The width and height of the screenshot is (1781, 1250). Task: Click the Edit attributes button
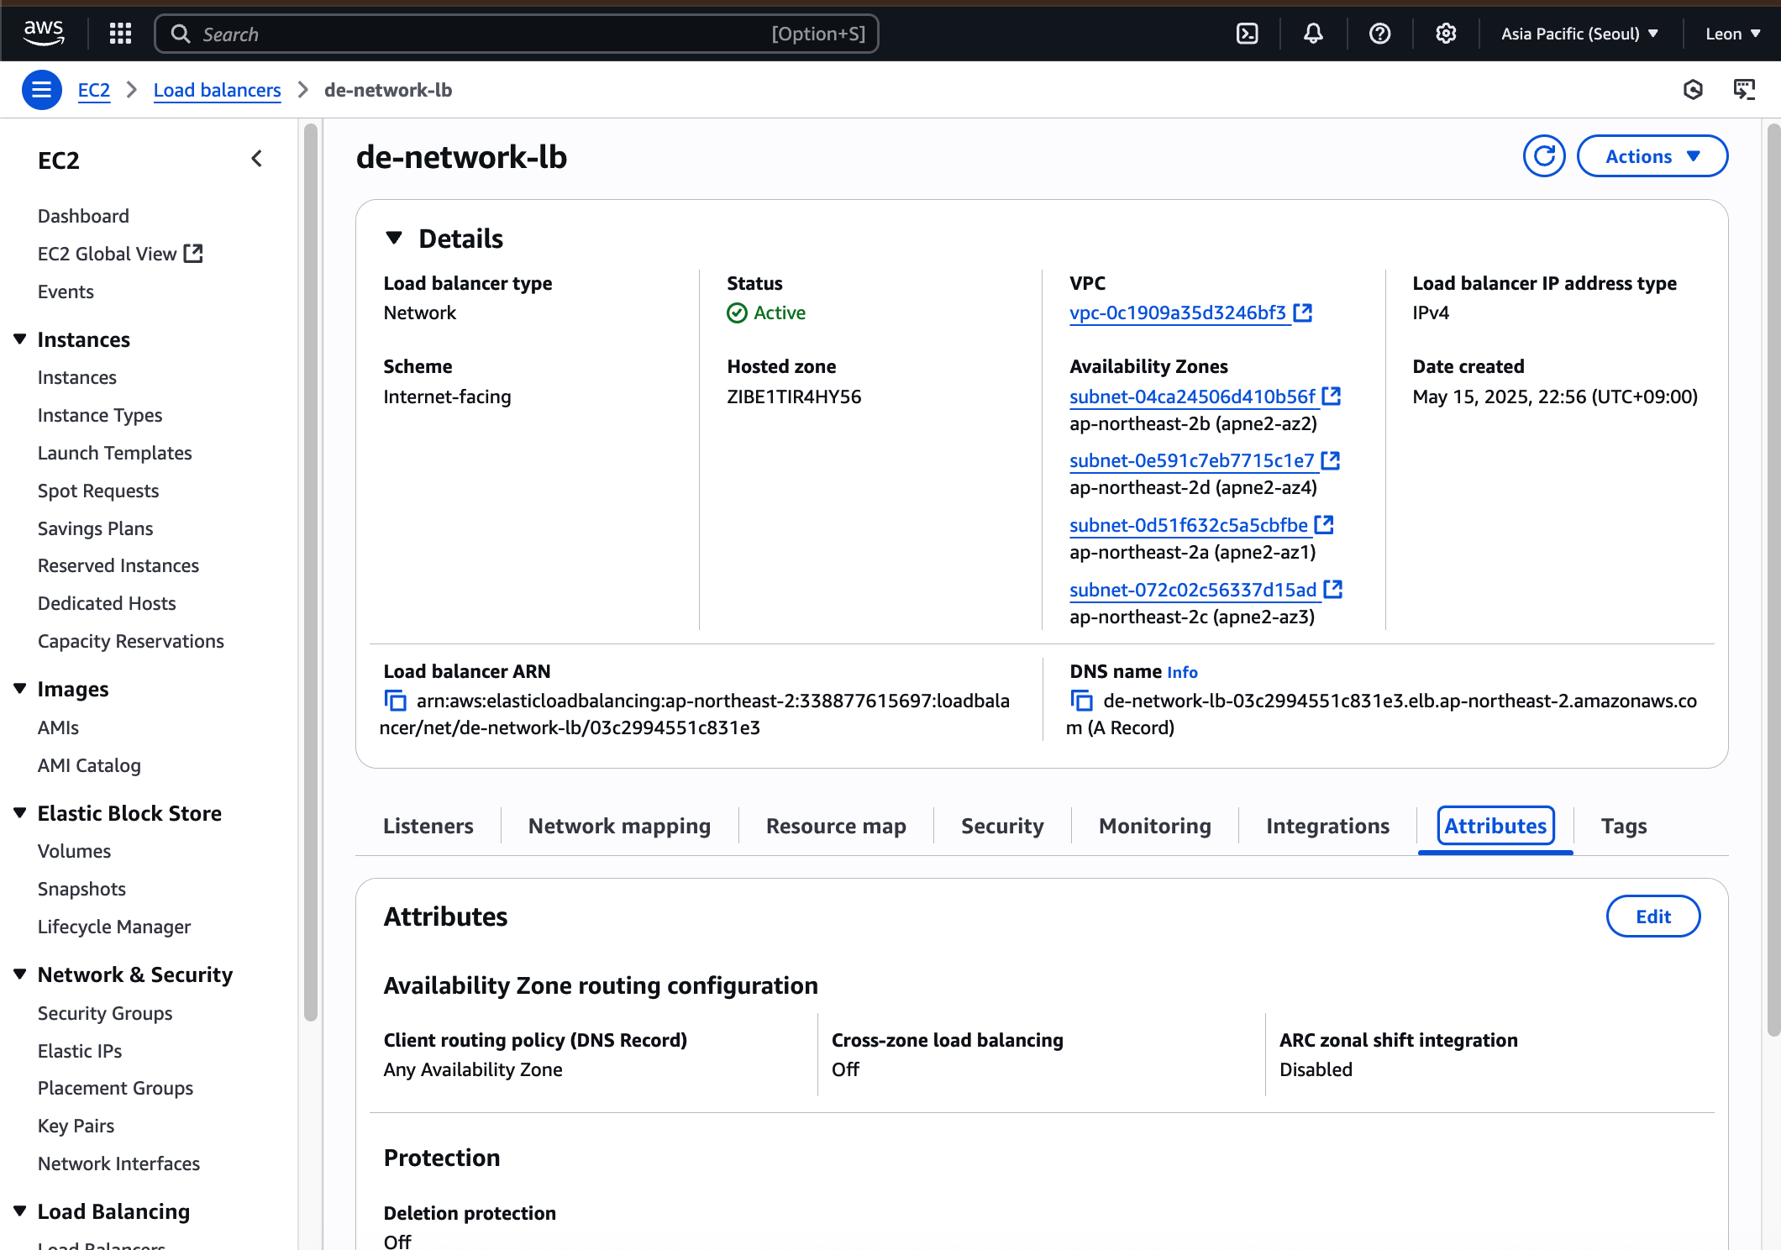pyautogui.click(x=1652, y=916)
